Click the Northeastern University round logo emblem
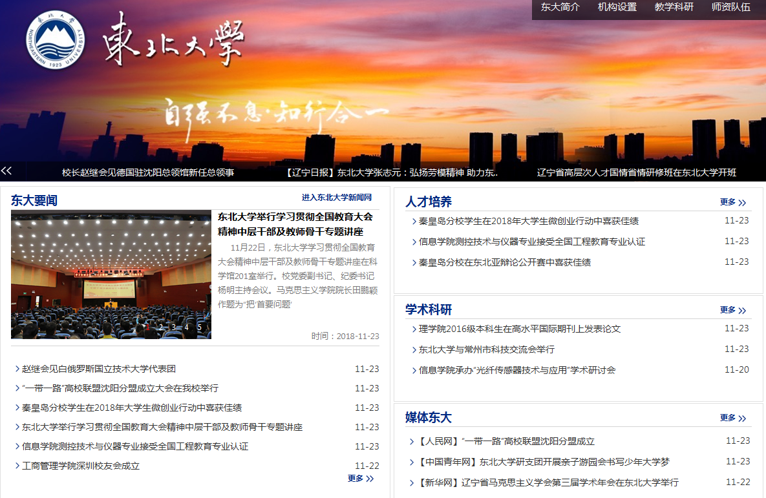 55,39
